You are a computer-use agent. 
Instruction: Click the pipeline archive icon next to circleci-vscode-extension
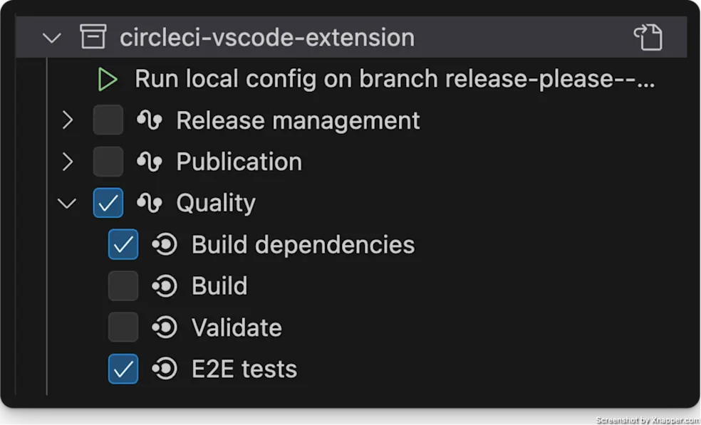[93, 37]
